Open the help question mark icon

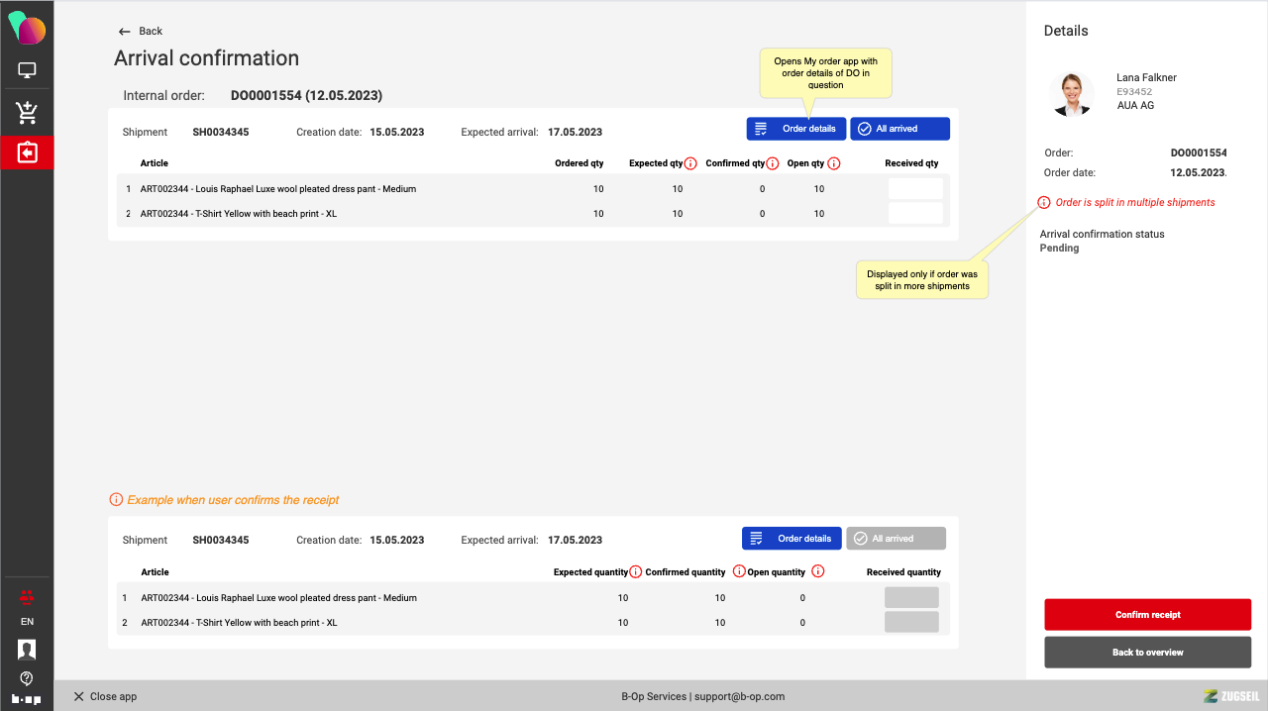pyautogui.click(x=27, y=678)
